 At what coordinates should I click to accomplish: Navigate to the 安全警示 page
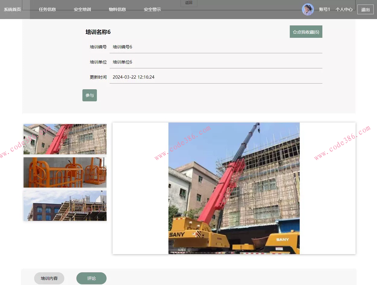152,9
